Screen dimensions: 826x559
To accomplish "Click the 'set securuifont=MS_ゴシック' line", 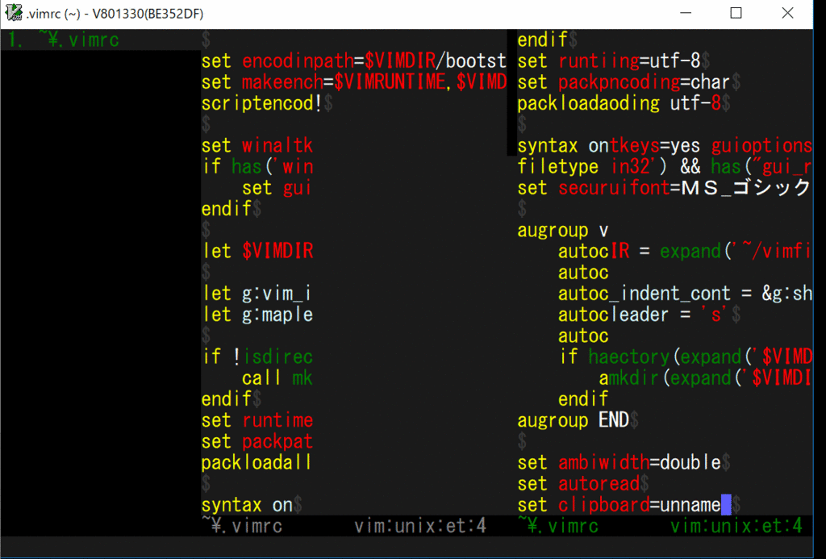I will point(665,188).
